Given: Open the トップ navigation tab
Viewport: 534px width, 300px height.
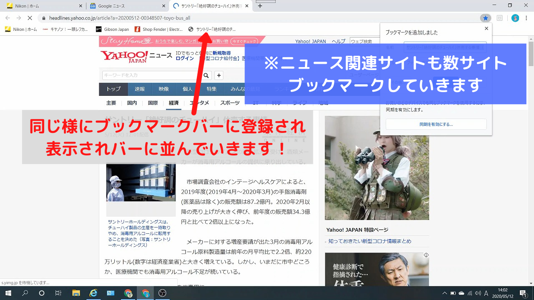Looking at the screenshot, I should pos(113,89).
